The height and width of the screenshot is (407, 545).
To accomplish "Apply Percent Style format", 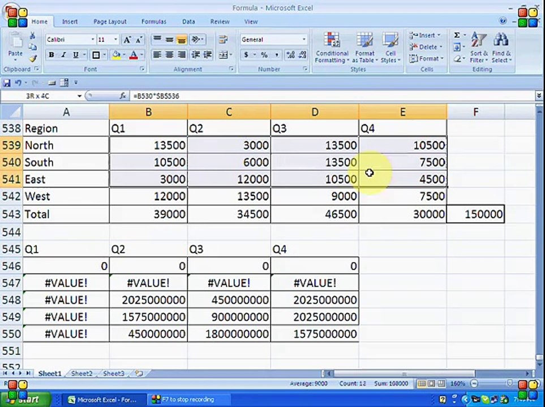I will pos(264,54).
